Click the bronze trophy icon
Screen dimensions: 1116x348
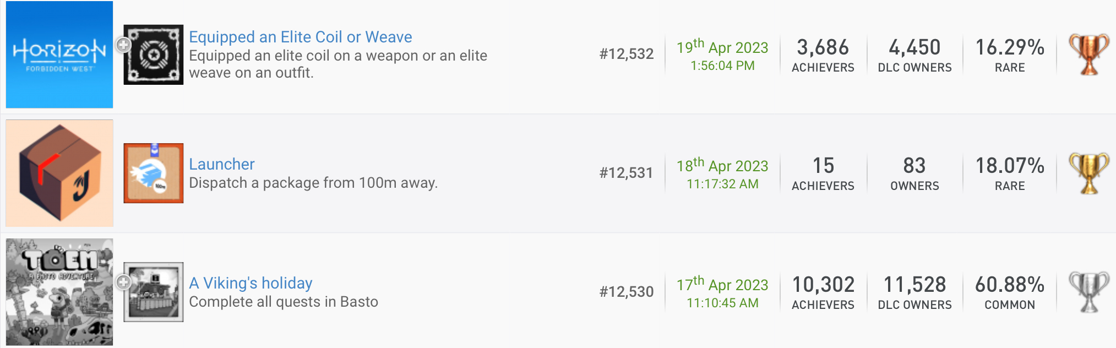click(x=1088, y=55)
